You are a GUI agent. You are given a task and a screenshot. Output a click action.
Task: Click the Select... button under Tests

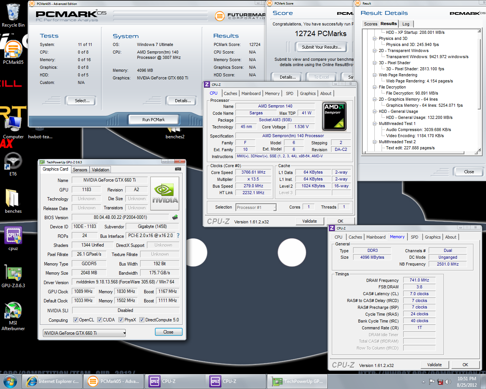click(82, 101)
